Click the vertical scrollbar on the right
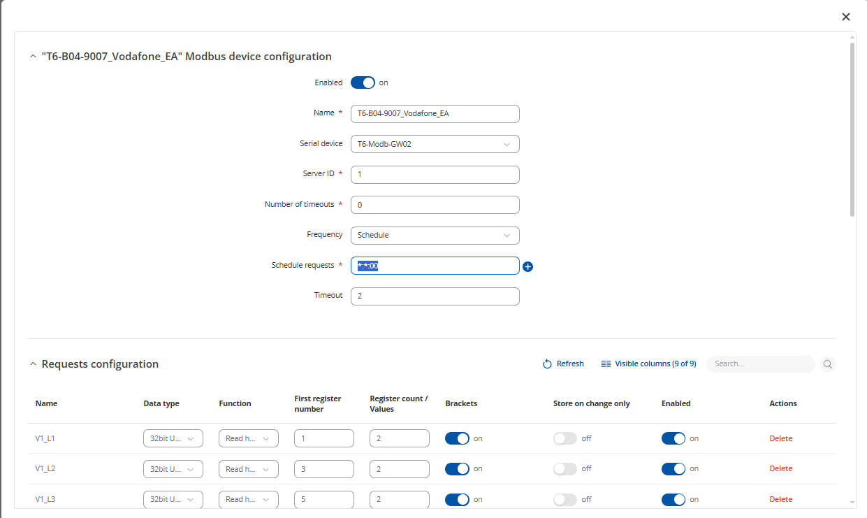Image resolution: width=867 pixels, height=518 pixels. (852, 129)
